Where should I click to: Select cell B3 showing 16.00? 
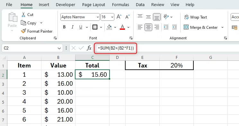58,83
